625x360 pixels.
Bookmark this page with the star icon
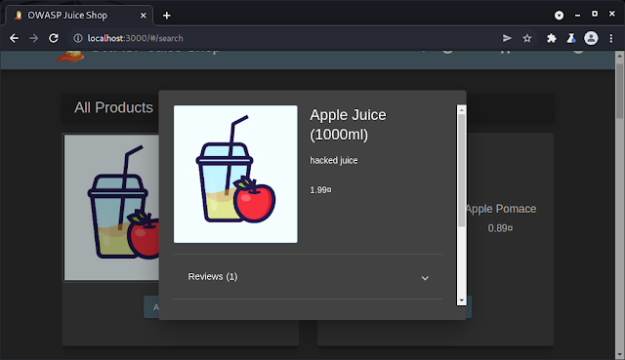click(527, 38)
